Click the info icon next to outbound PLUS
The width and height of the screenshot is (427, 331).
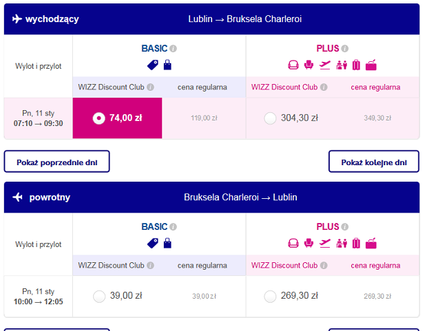click(x=345, y=48)
